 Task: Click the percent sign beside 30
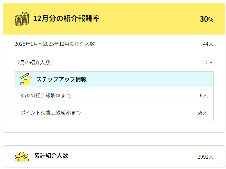tap(211, 20)
